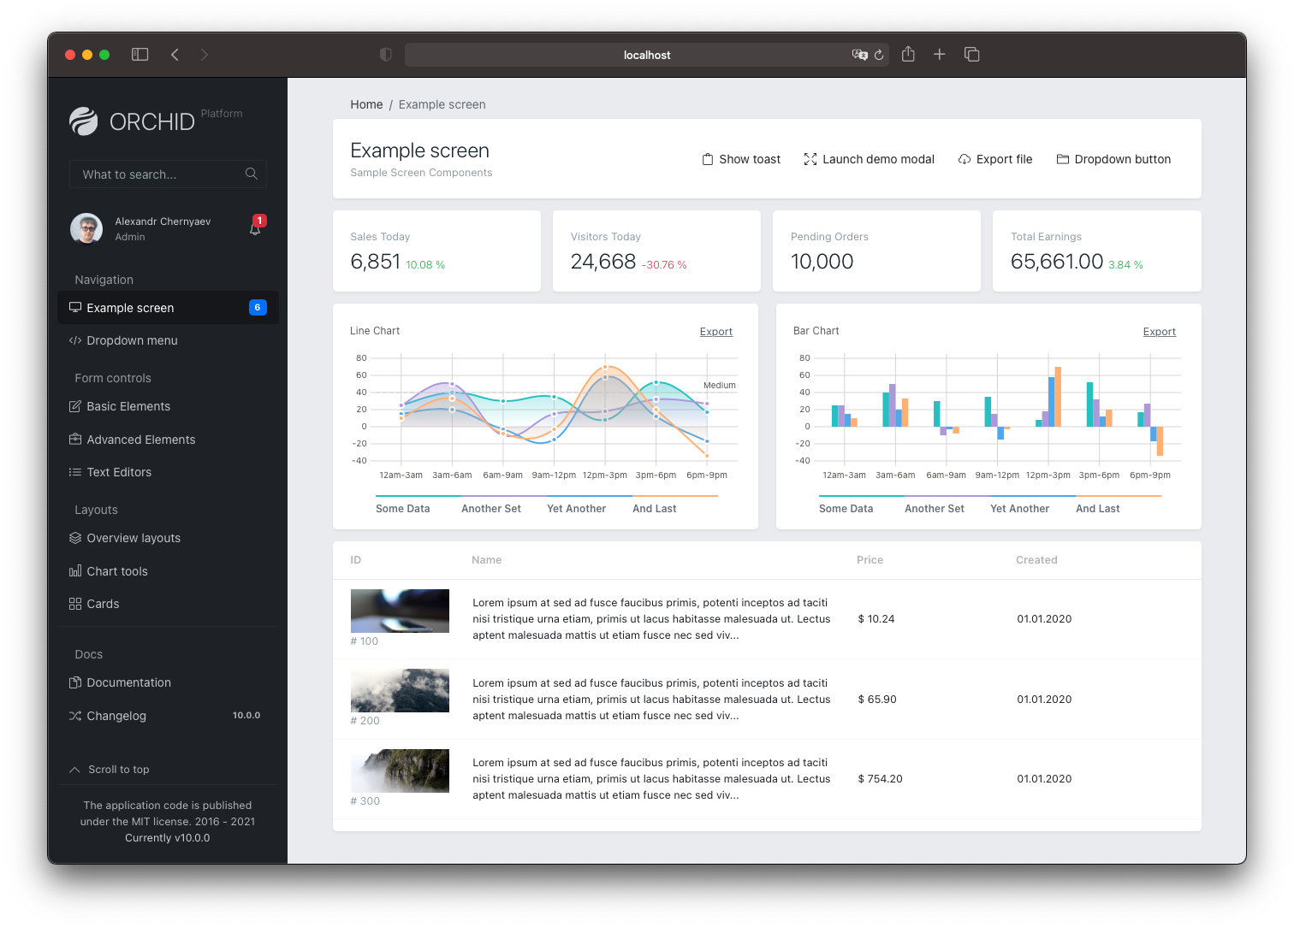Click the Overview layouts layers icon
Screen dimensions: 1294x927
(x=75, y=538)
